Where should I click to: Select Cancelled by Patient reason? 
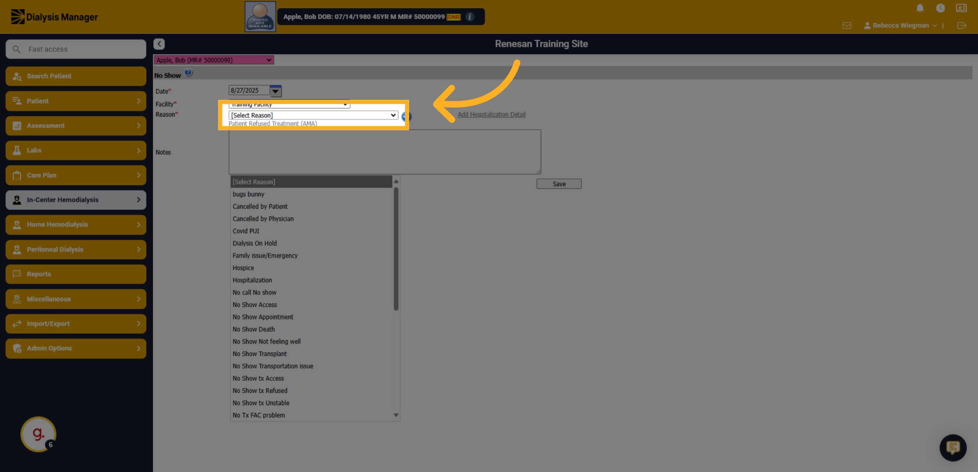311,206
